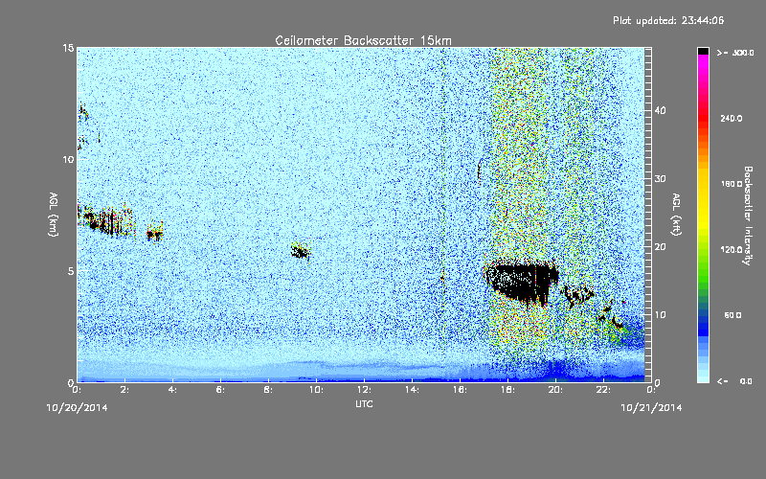766x479 pixels.
Task: Click the '4:' hour tick label
Action: point(172,390)
